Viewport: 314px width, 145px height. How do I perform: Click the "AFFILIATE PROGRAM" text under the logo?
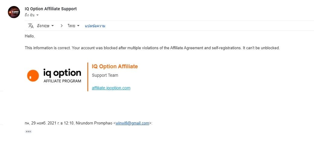point(62,81)
